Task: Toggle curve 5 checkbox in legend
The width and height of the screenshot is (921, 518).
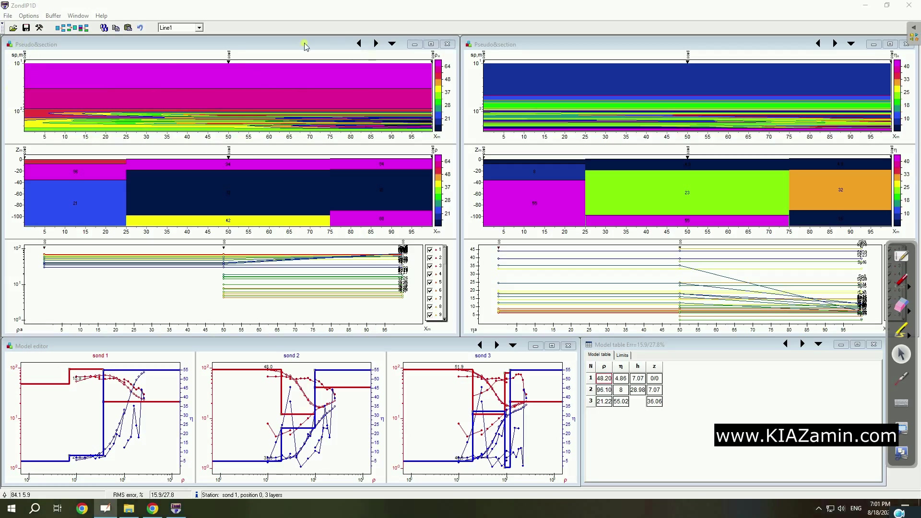Action: click(x=430, y=283)
